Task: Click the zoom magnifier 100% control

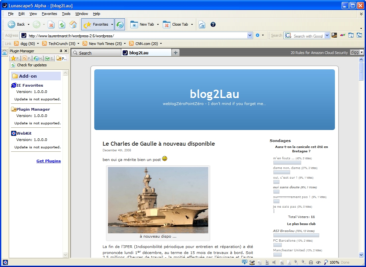Action: pyautogui.click(x=332, y=262)
